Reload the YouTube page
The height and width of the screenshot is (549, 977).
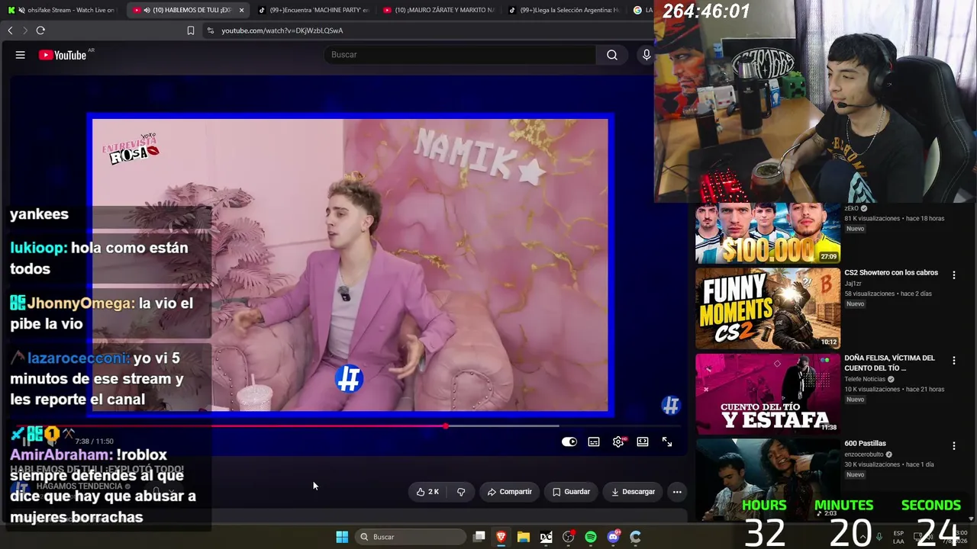[x=40, y=30]
